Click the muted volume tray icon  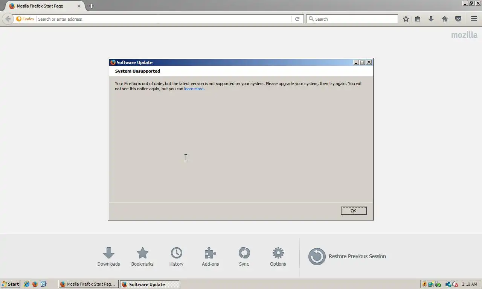(455, 284)
